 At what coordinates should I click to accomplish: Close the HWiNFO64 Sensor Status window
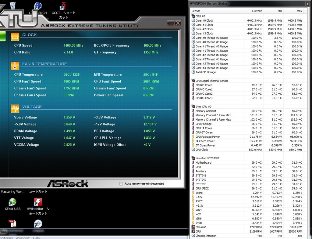tap(308, 3)
